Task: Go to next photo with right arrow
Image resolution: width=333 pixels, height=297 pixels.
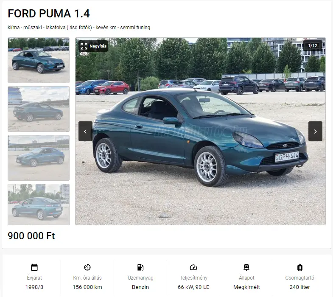Action: click(315, 131)
